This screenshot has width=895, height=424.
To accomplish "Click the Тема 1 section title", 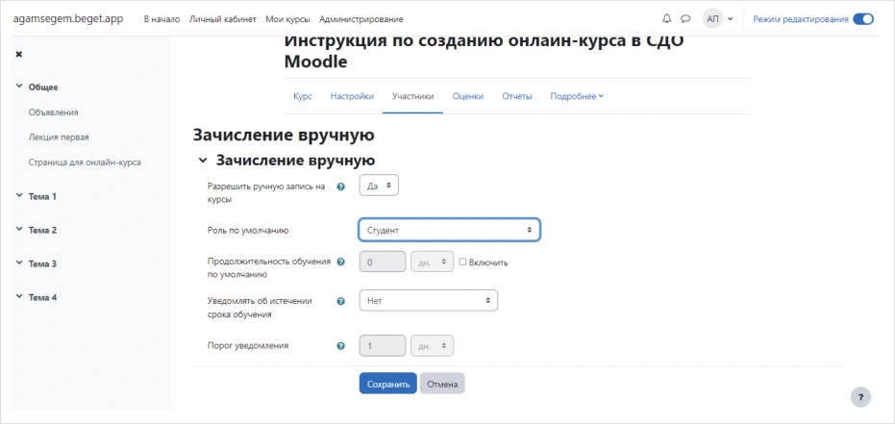I will click(43, 196).
